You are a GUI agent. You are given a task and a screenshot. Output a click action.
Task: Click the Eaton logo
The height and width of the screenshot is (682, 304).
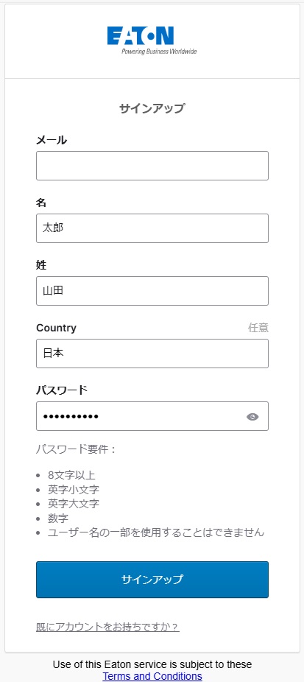pyautogui.click(x=152, y=41)
